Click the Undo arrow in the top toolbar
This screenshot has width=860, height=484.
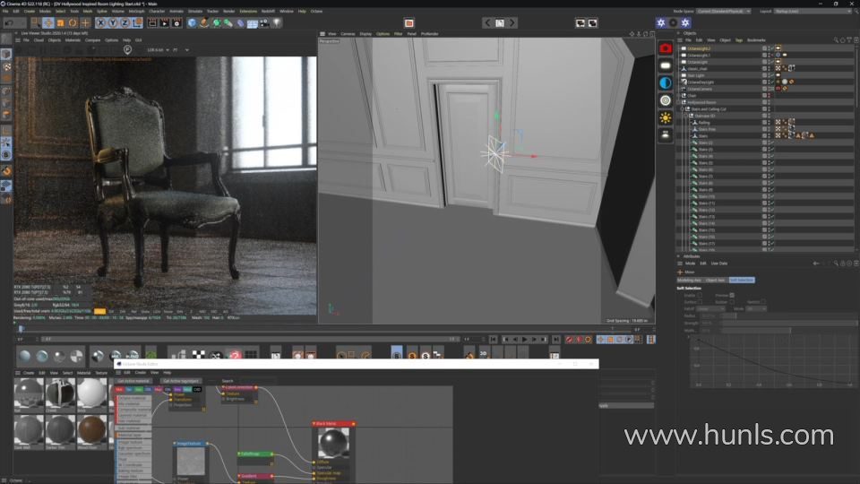(9, 23)
